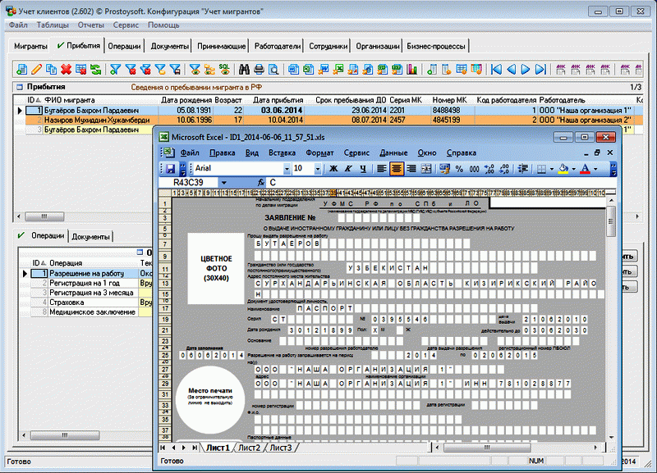Open the Отчеты menu

(90, 25)
